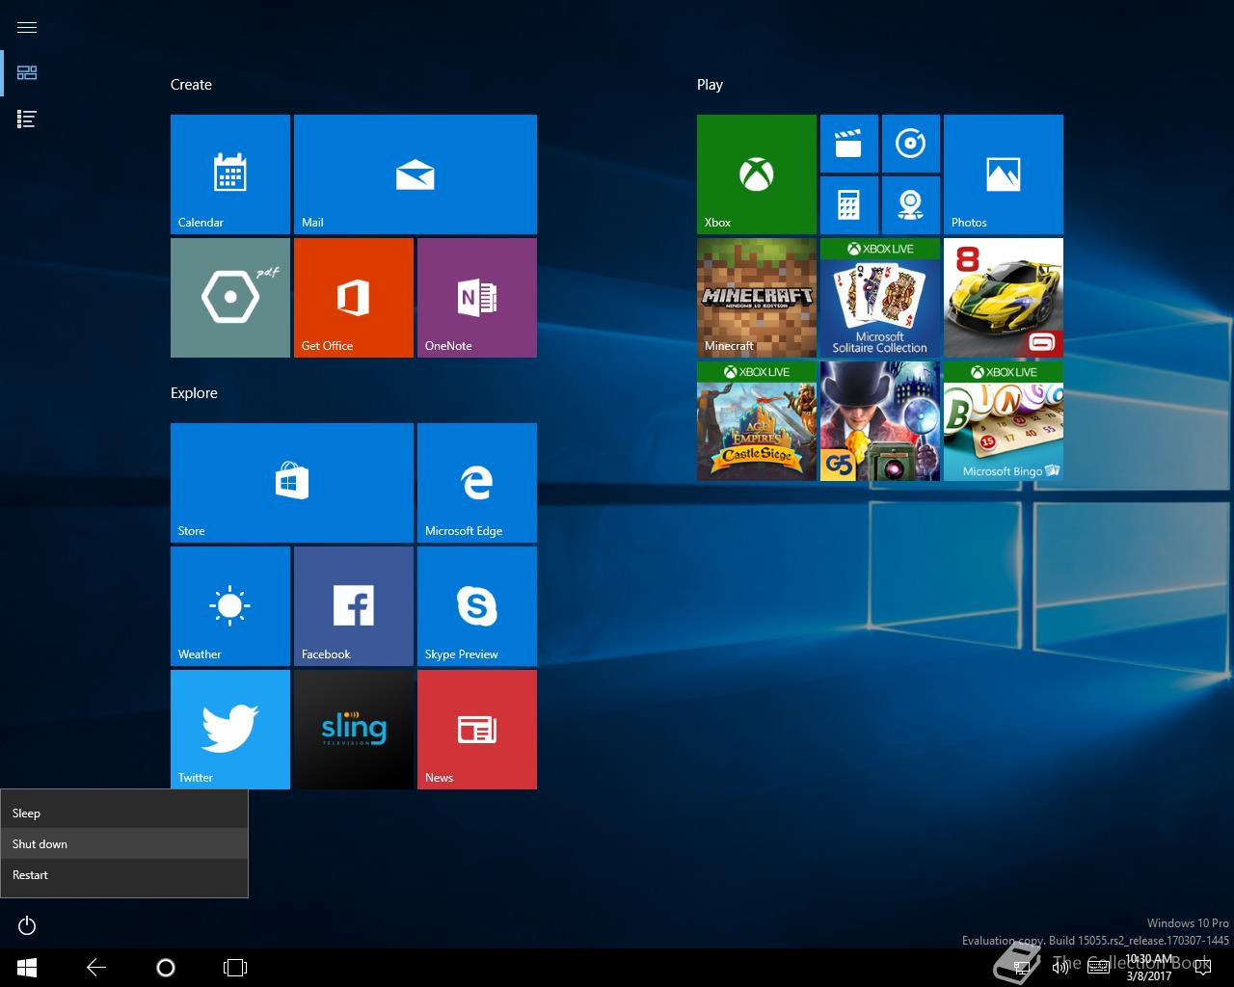Open the Age of Empires Castle Siege tile
1234x987 pixels.
click(757, 421)
